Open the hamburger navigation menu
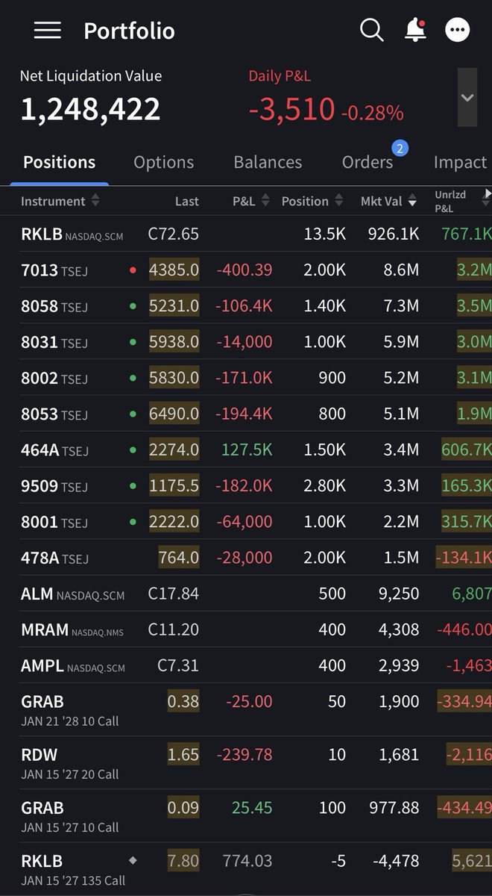Image resolution: width=492 pixels, height=896 pixels. pos(47,30)
